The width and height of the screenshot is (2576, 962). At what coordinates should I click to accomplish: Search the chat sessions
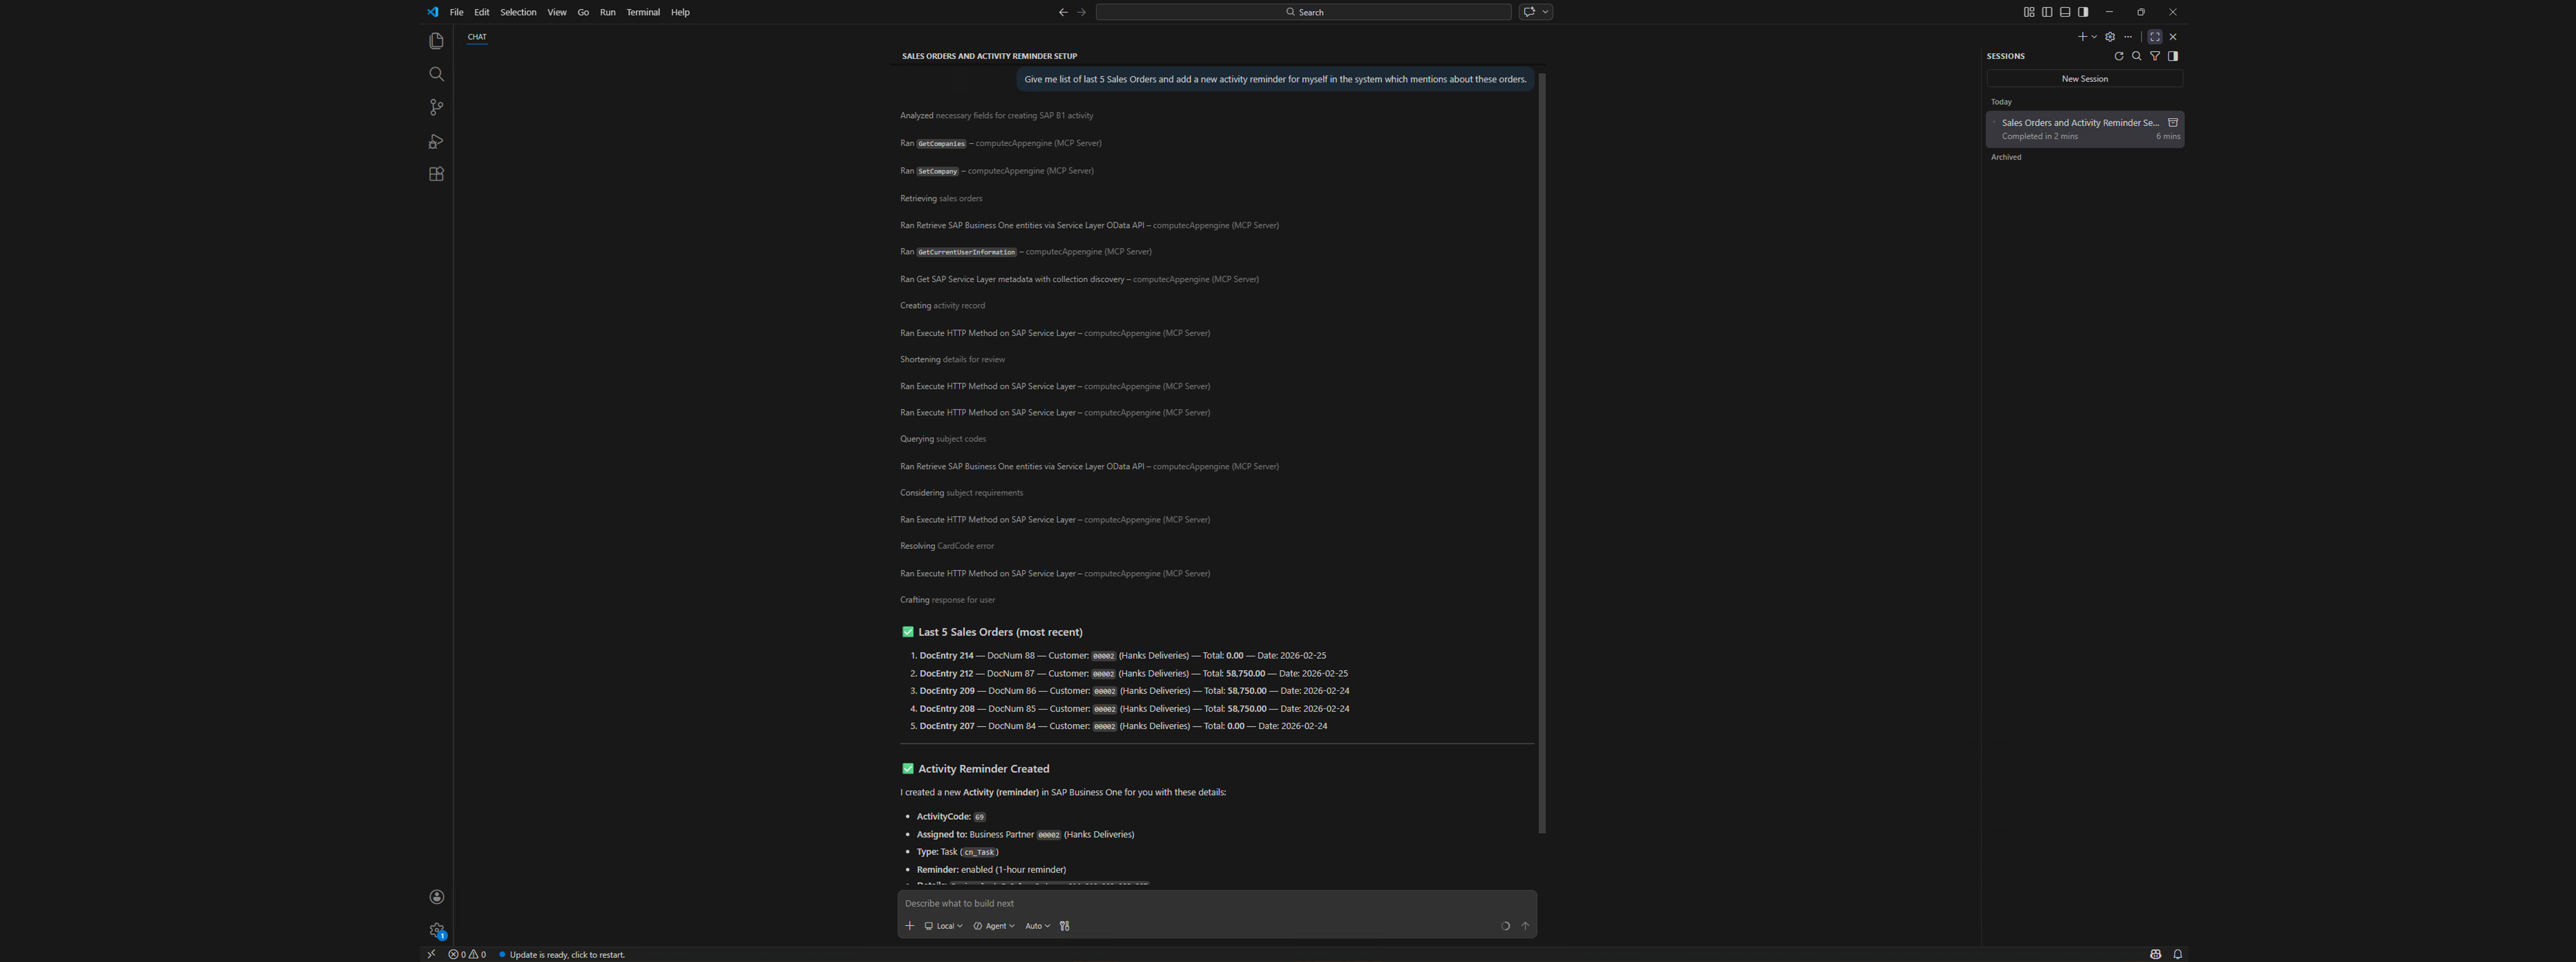click(2137, 56)
